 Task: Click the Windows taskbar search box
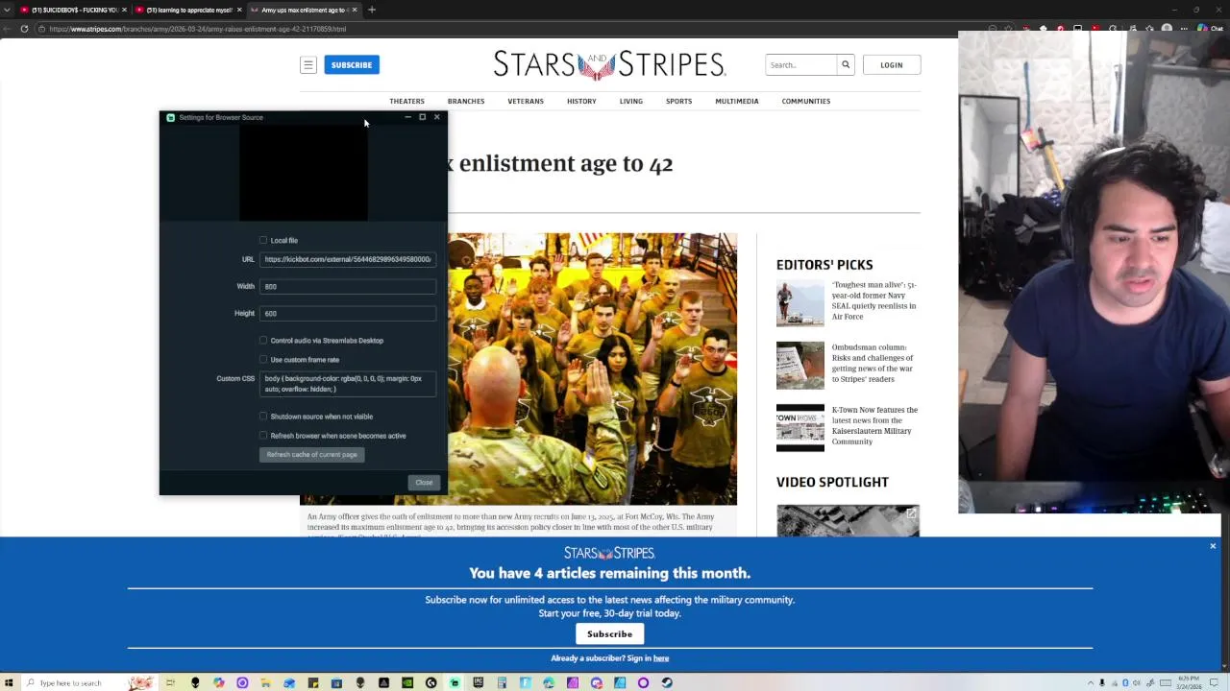pos(89,682)
